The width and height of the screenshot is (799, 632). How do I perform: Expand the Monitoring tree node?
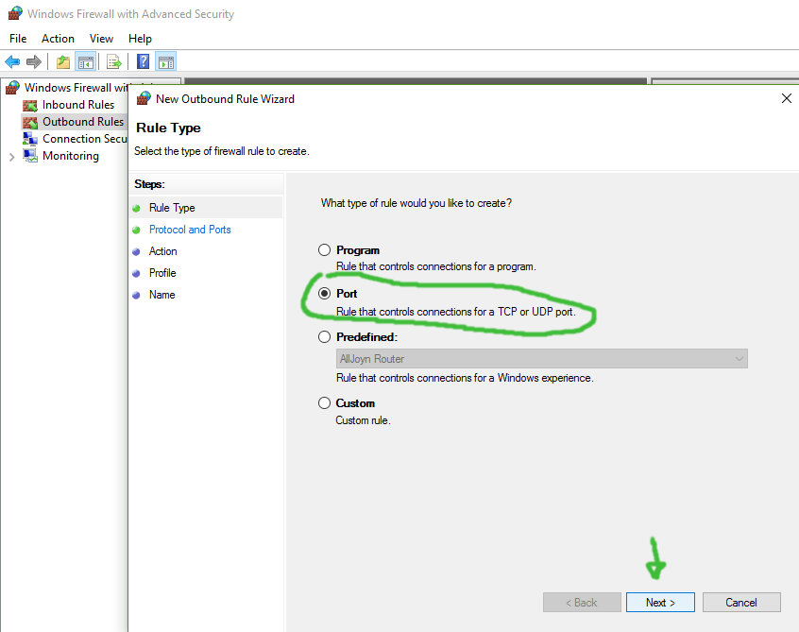[x=11, y=157]
